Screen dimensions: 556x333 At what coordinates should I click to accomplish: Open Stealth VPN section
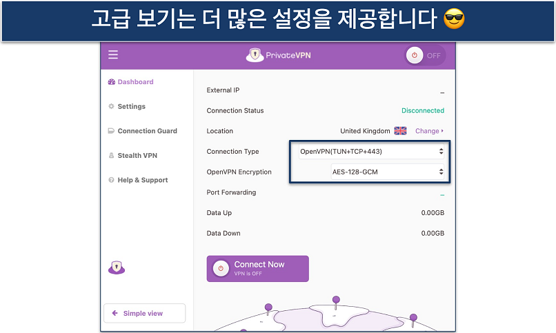coord(137,156)
